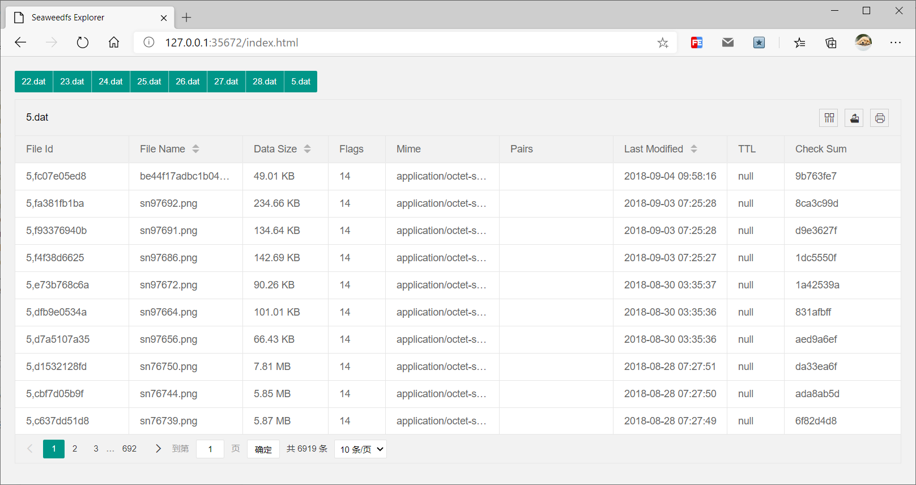Viewport: 916px width, 485px height.
Task: Click the 确定 confirm button
Action: point(263,449)
